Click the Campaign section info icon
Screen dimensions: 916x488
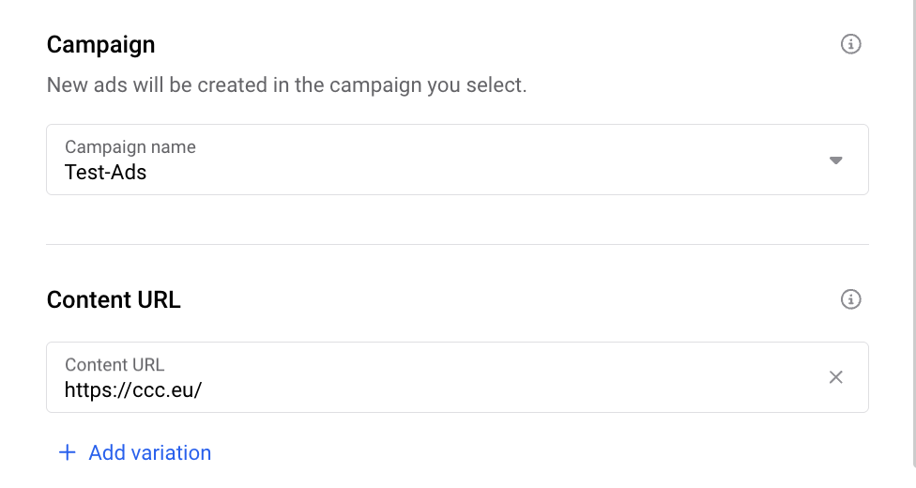tap(850, 44)
